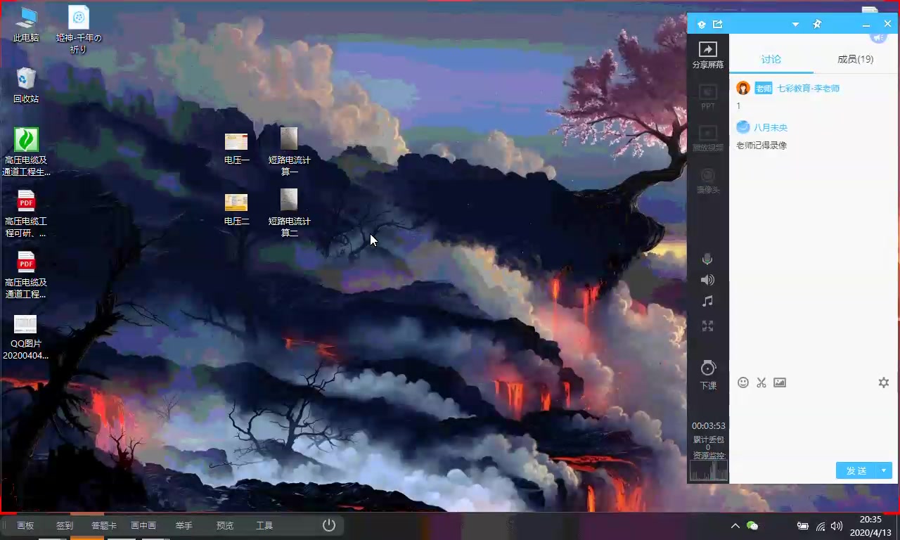Open chat settings gear icon
The height and width of the screenshot is (540, 900).
point(884,382)
